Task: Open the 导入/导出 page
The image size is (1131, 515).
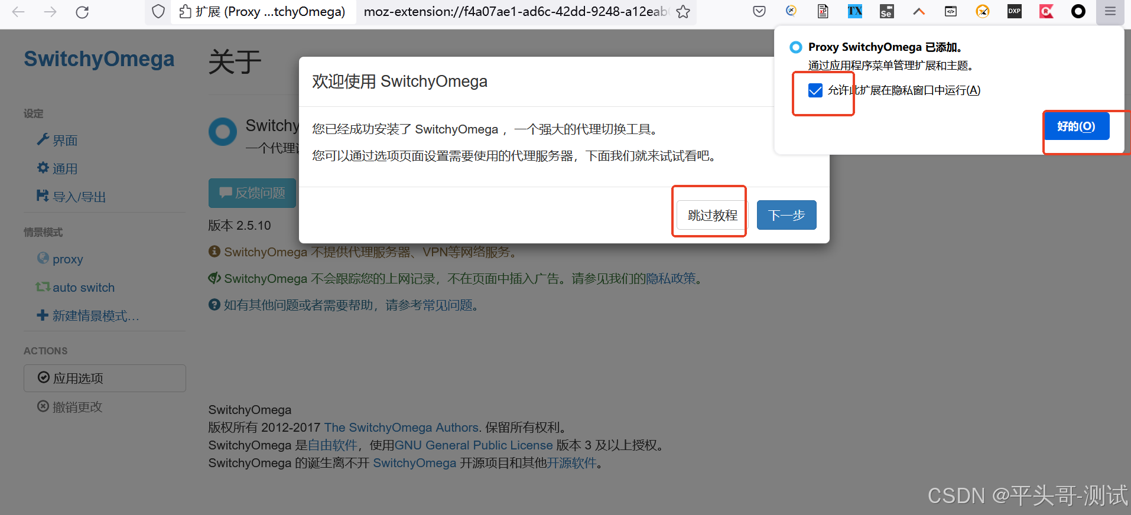Action: (x=71, y=197)
